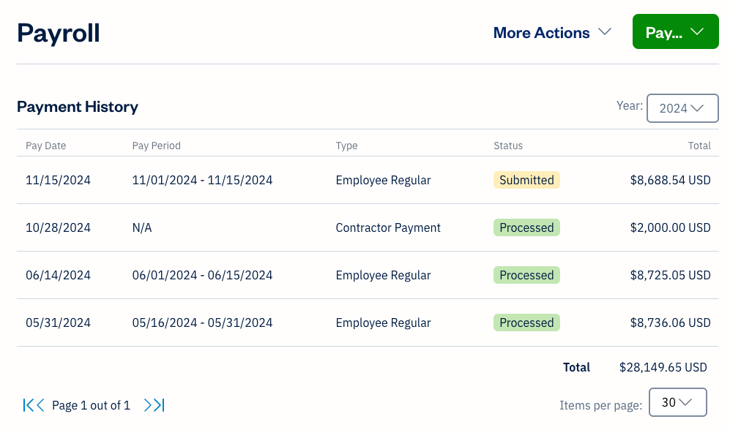Click the Processed badge for Contractor Payment
The width and height of the screenshot is (730, 430).
click(x=526, y=227)
